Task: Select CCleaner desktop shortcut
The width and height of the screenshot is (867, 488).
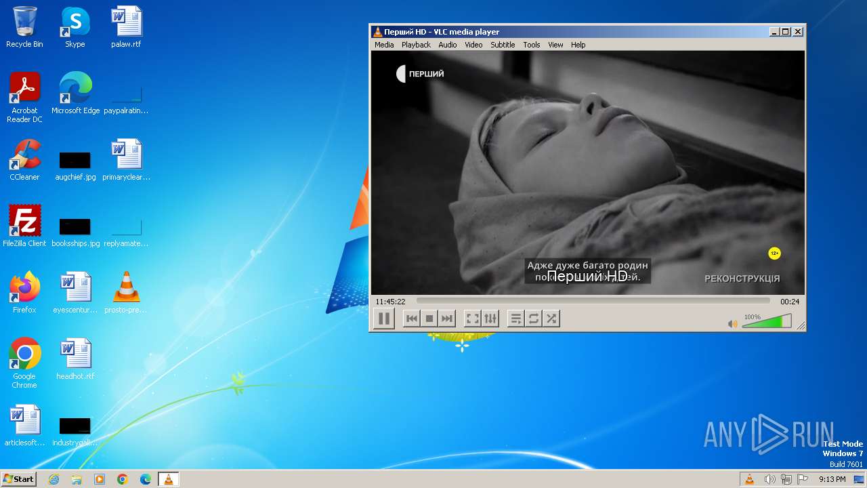Action: click(x=24, y=160)
